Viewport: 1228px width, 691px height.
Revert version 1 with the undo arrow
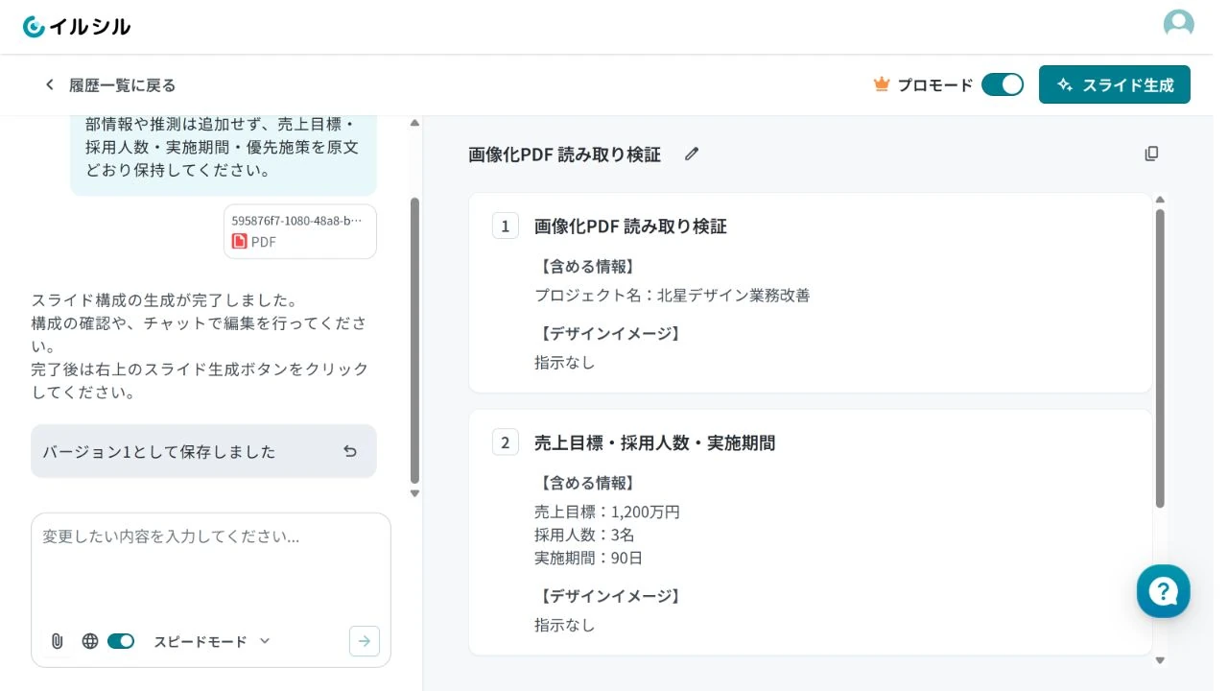[350, 451]
